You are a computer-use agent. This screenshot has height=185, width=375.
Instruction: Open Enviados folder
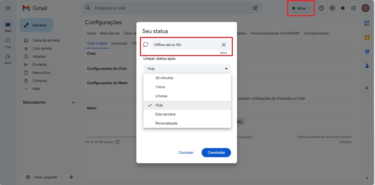click(x=40, y=64)
